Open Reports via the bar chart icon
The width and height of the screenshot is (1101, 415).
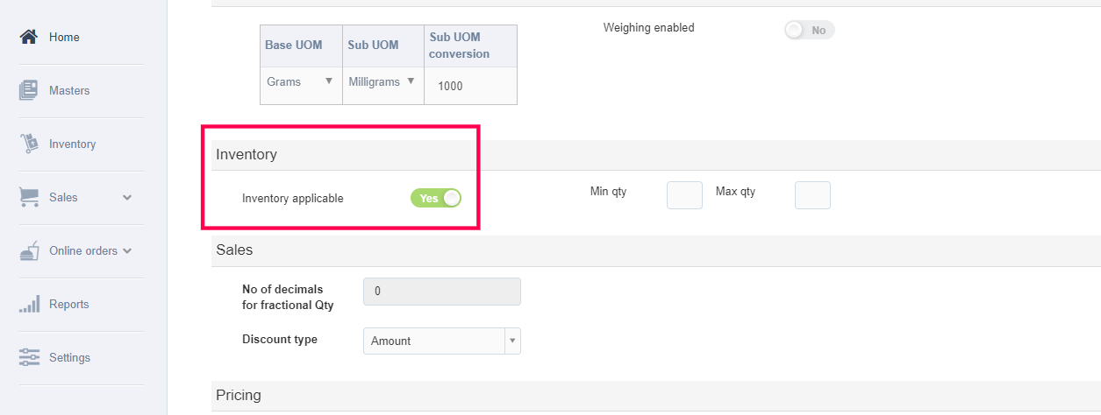pos(29,305)
